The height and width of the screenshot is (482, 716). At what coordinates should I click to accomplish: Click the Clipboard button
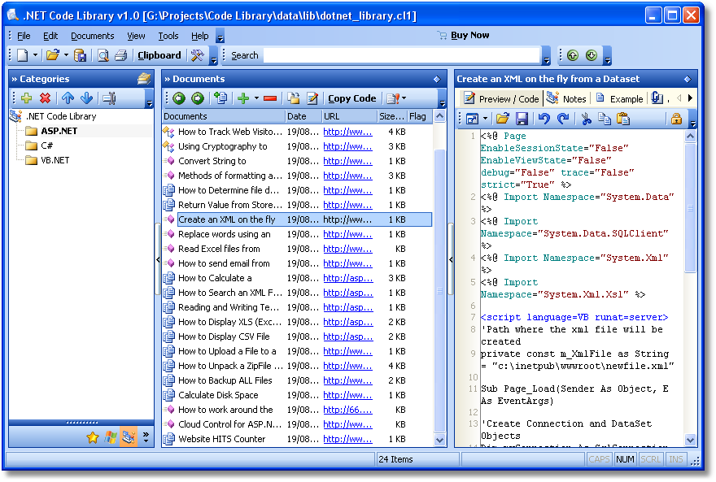click(159, 55)
